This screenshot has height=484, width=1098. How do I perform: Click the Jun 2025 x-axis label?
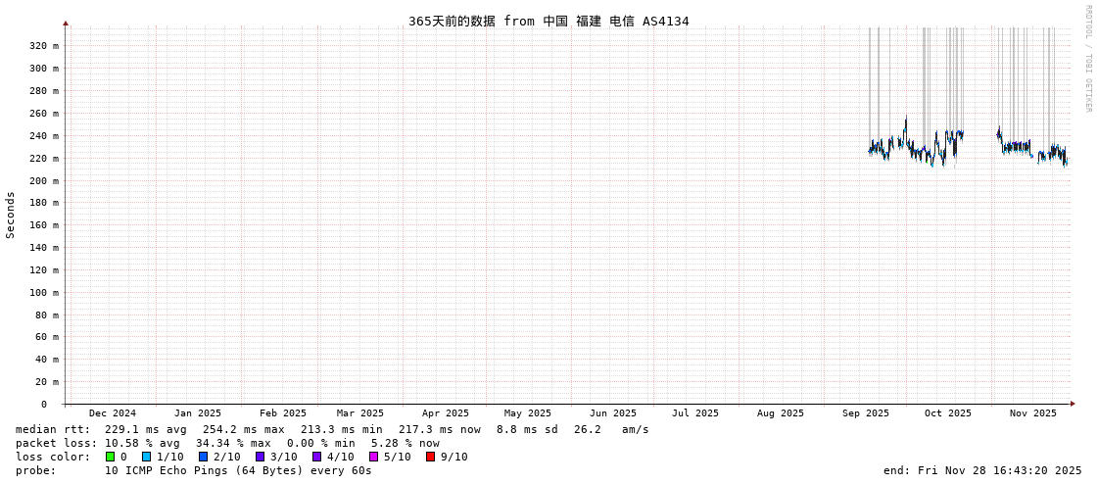(x=613, y=413)
